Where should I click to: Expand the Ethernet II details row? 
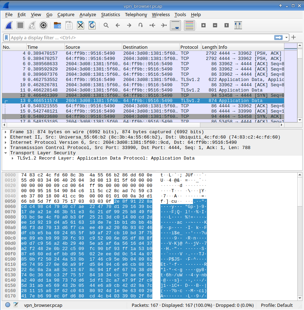coord(6,137)
